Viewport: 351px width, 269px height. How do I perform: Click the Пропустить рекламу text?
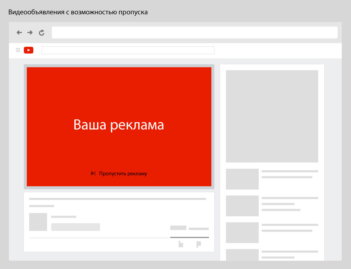pyautogui.click(x=123, y=173)
